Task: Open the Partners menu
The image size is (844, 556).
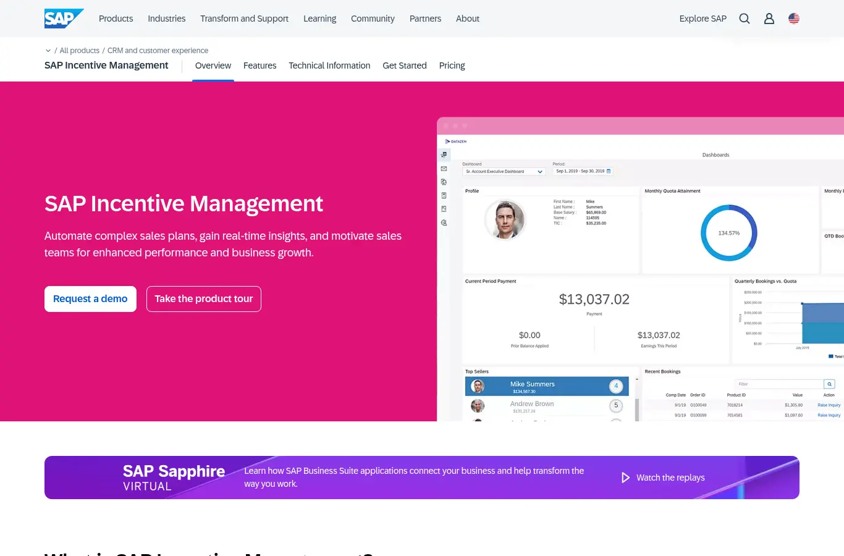Action: [x=425, y=19]
